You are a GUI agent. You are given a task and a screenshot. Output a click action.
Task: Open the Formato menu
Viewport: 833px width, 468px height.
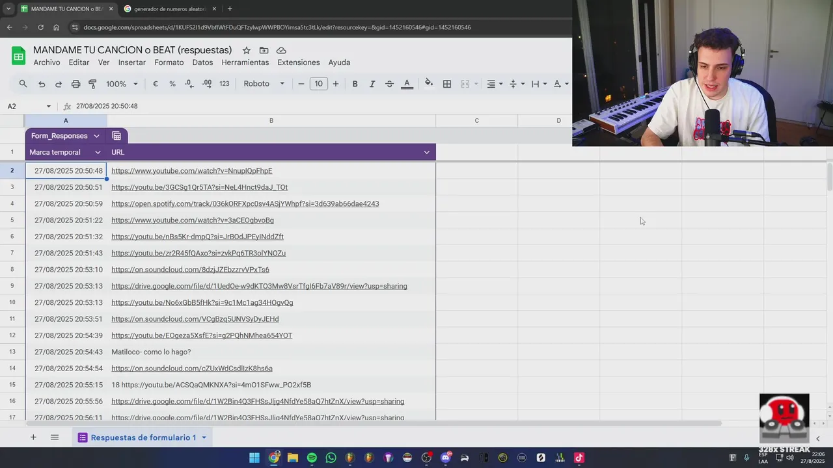(x=169, y=62)
